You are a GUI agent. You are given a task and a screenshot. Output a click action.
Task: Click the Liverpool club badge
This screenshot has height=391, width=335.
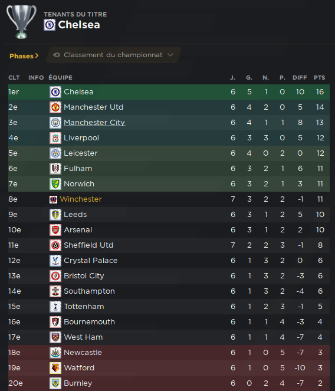55,138
